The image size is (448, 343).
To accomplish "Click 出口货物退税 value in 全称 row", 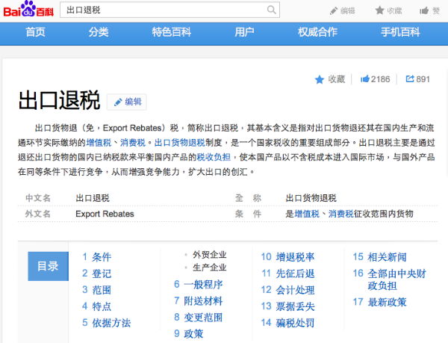I will (x=311, y=198).
